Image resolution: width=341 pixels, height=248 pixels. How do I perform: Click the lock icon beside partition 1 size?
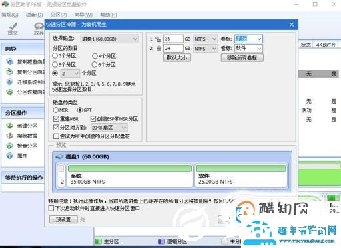[x=159, y=39]
